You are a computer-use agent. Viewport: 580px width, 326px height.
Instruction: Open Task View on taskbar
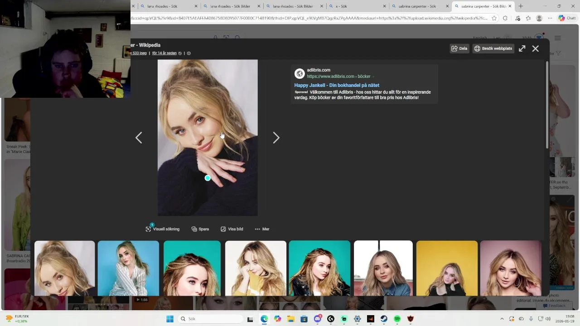pos(250,319)
